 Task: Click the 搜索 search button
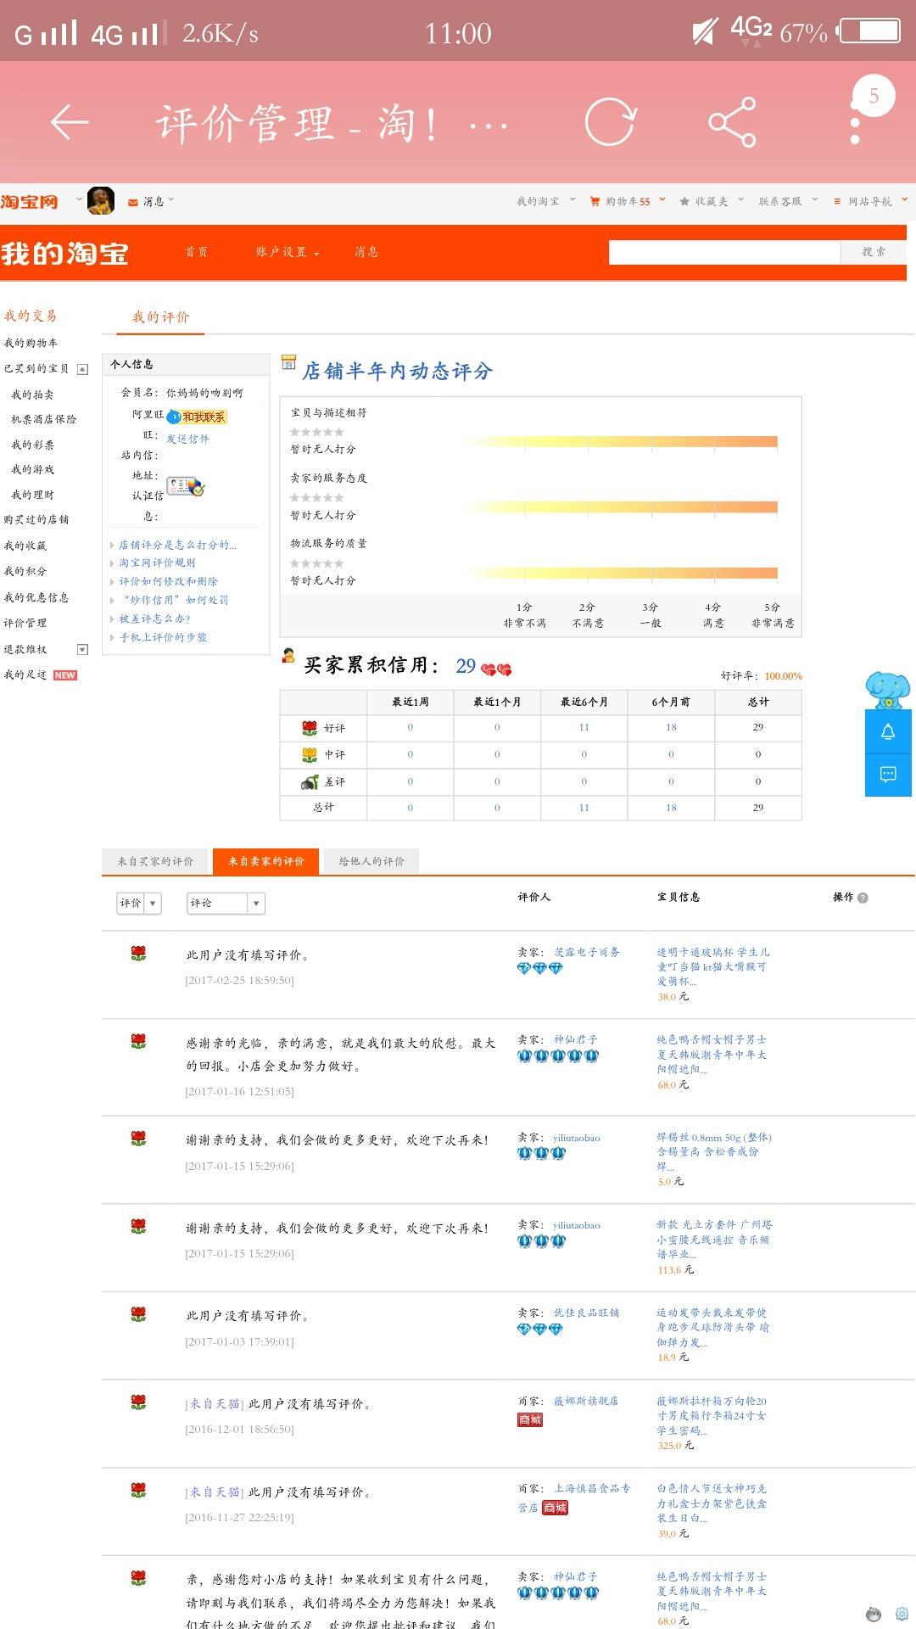pyautogui.click(x=873, y=252)
